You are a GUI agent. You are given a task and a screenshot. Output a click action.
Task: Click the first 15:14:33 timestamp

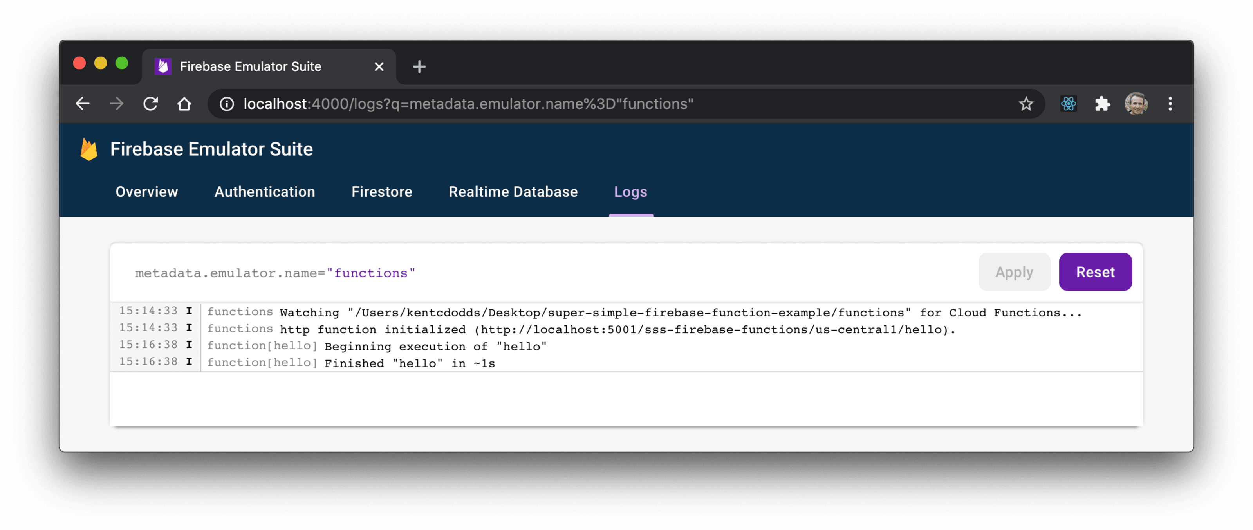[148, 311]
